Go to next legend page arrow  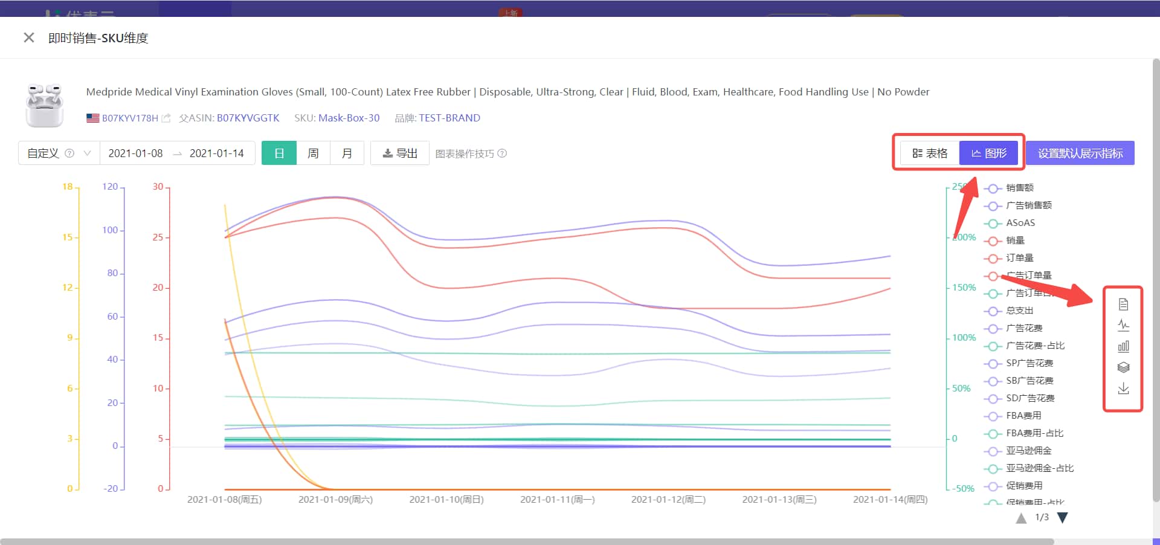pyautogui.click(x=1063, y=518)
